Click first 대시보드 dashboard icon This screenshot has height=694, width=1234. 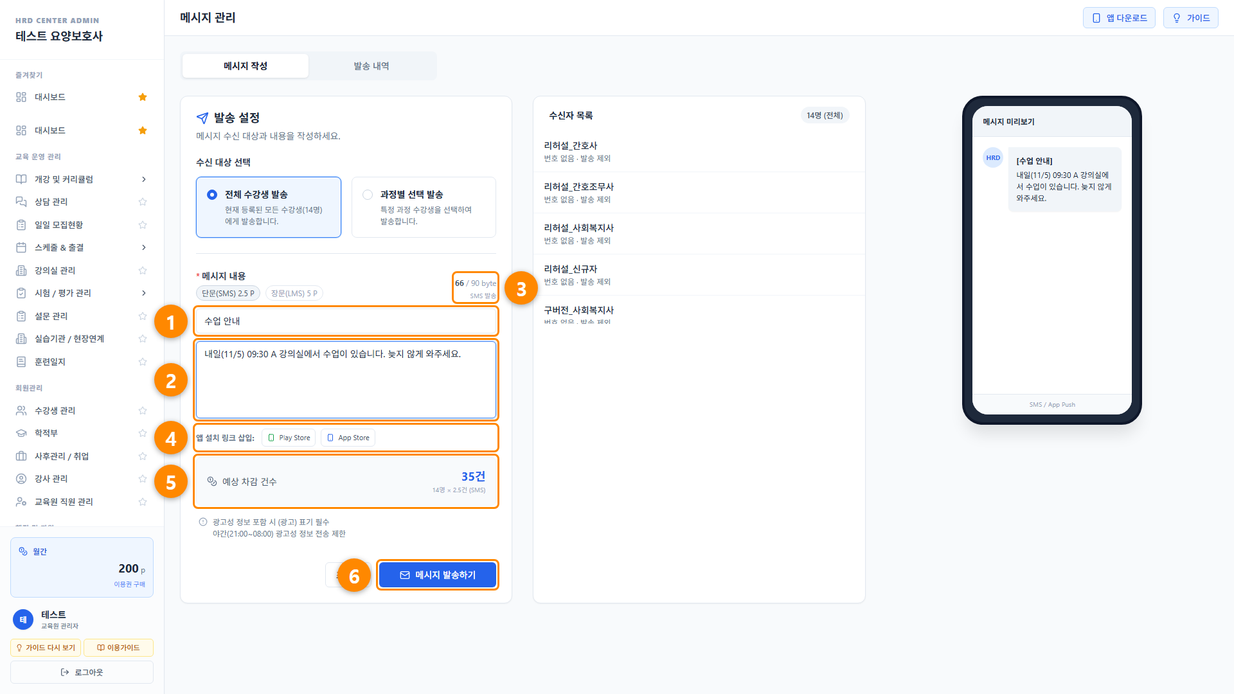(21, 97)
